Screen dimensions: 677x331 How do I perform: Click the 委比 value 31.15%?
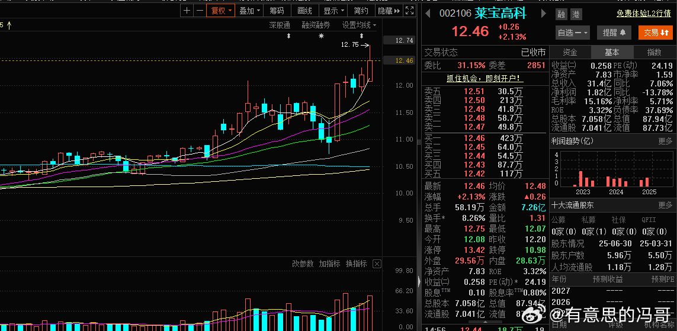pos(471,65)
